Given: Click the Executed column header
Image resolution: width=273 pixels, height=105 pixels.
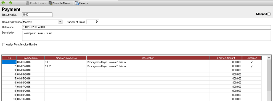Looking at the screenshot, I should tap(252, 58).
